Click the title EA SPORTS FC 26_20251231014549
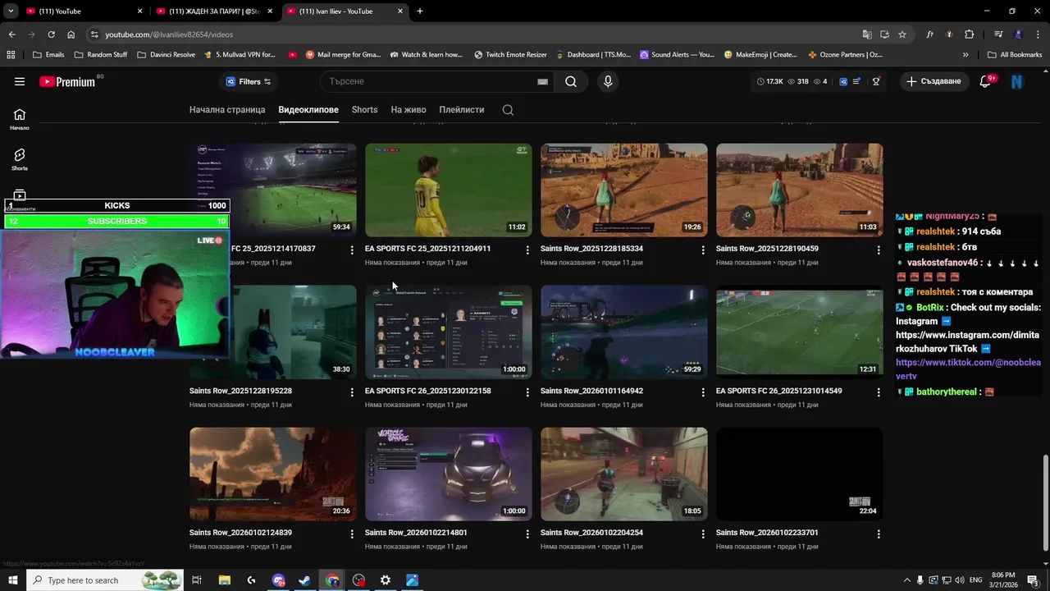 click(x=779, y=391)
